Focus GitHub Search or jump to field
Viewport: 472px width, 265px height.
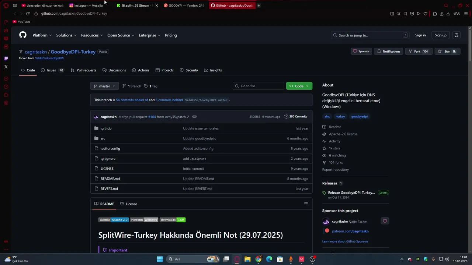[370, 35]
